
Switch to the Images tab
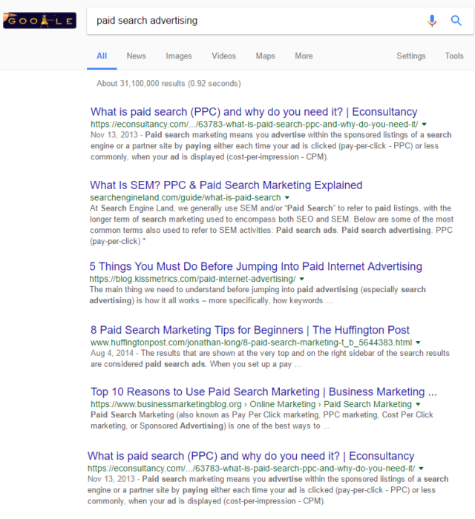tap(179, 56)
